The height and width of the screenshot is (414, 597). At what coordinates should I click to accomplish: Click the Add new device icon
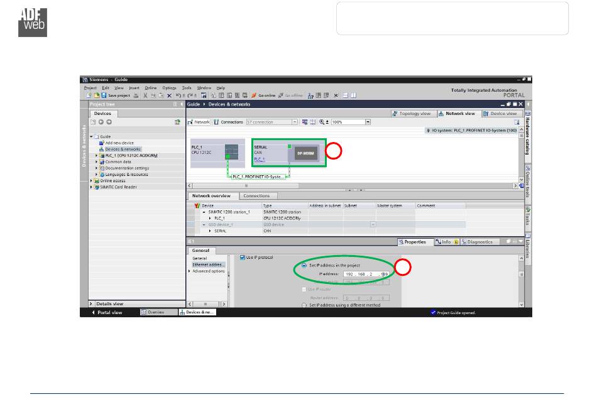[x=101, y=143]
